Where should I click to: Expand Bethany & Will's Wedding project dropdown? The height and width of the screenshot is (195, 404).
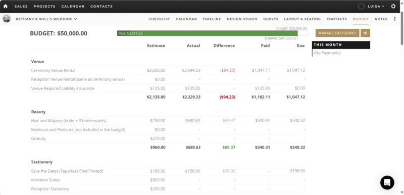pyautogui.click(x=46, y=19)
